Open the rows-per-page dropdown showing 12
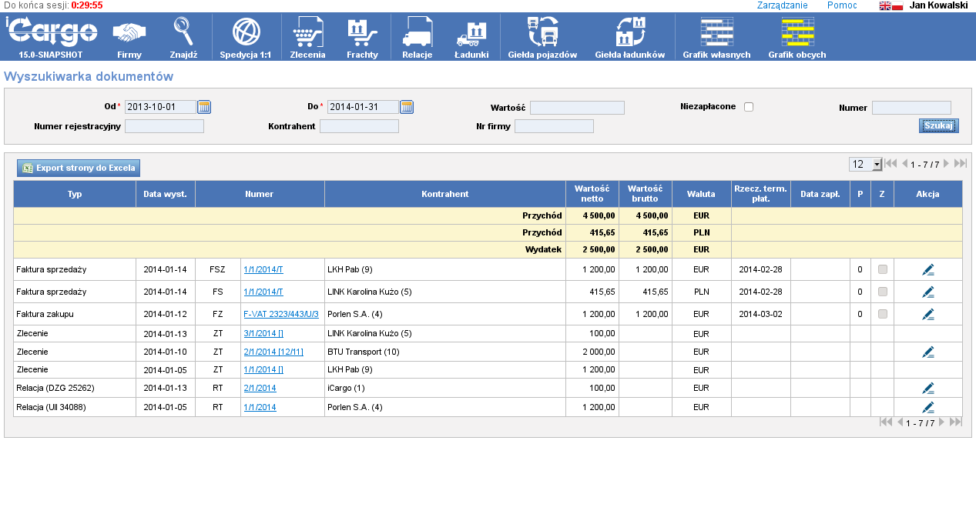 (x=865, y=165)
